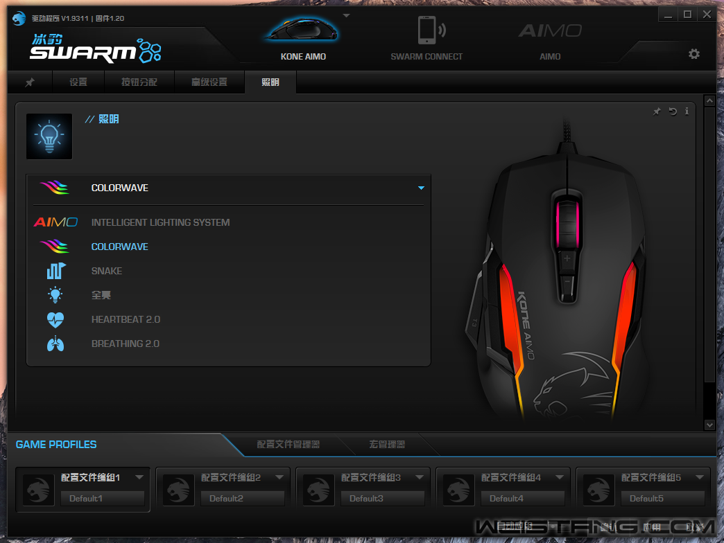The width and height of the screenshot is (724, 543).
Task: Click the pin tab icon left of 设置
Action: point(30,82)
